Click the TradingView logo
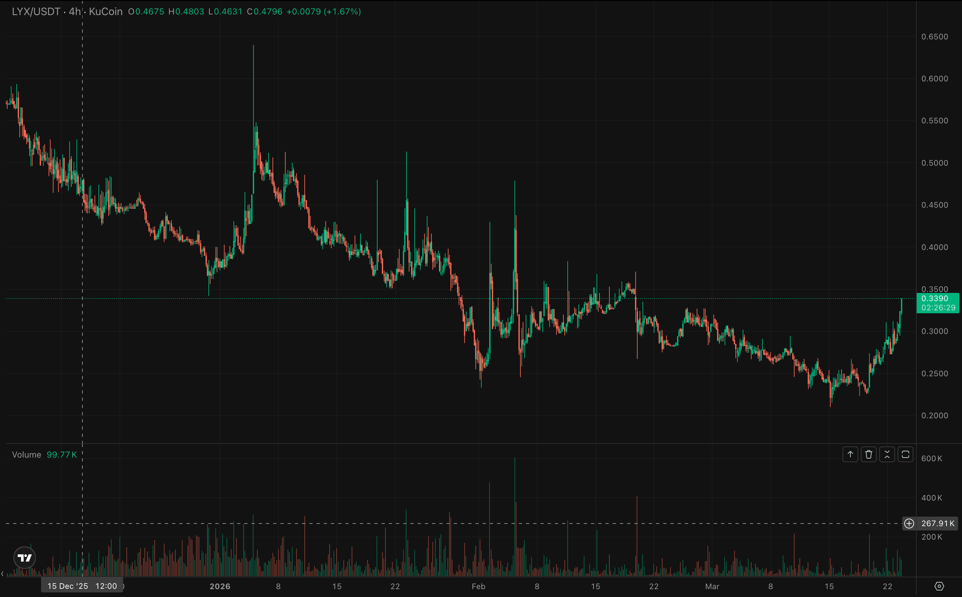The image size is (962, 597). tap(24, 558)
